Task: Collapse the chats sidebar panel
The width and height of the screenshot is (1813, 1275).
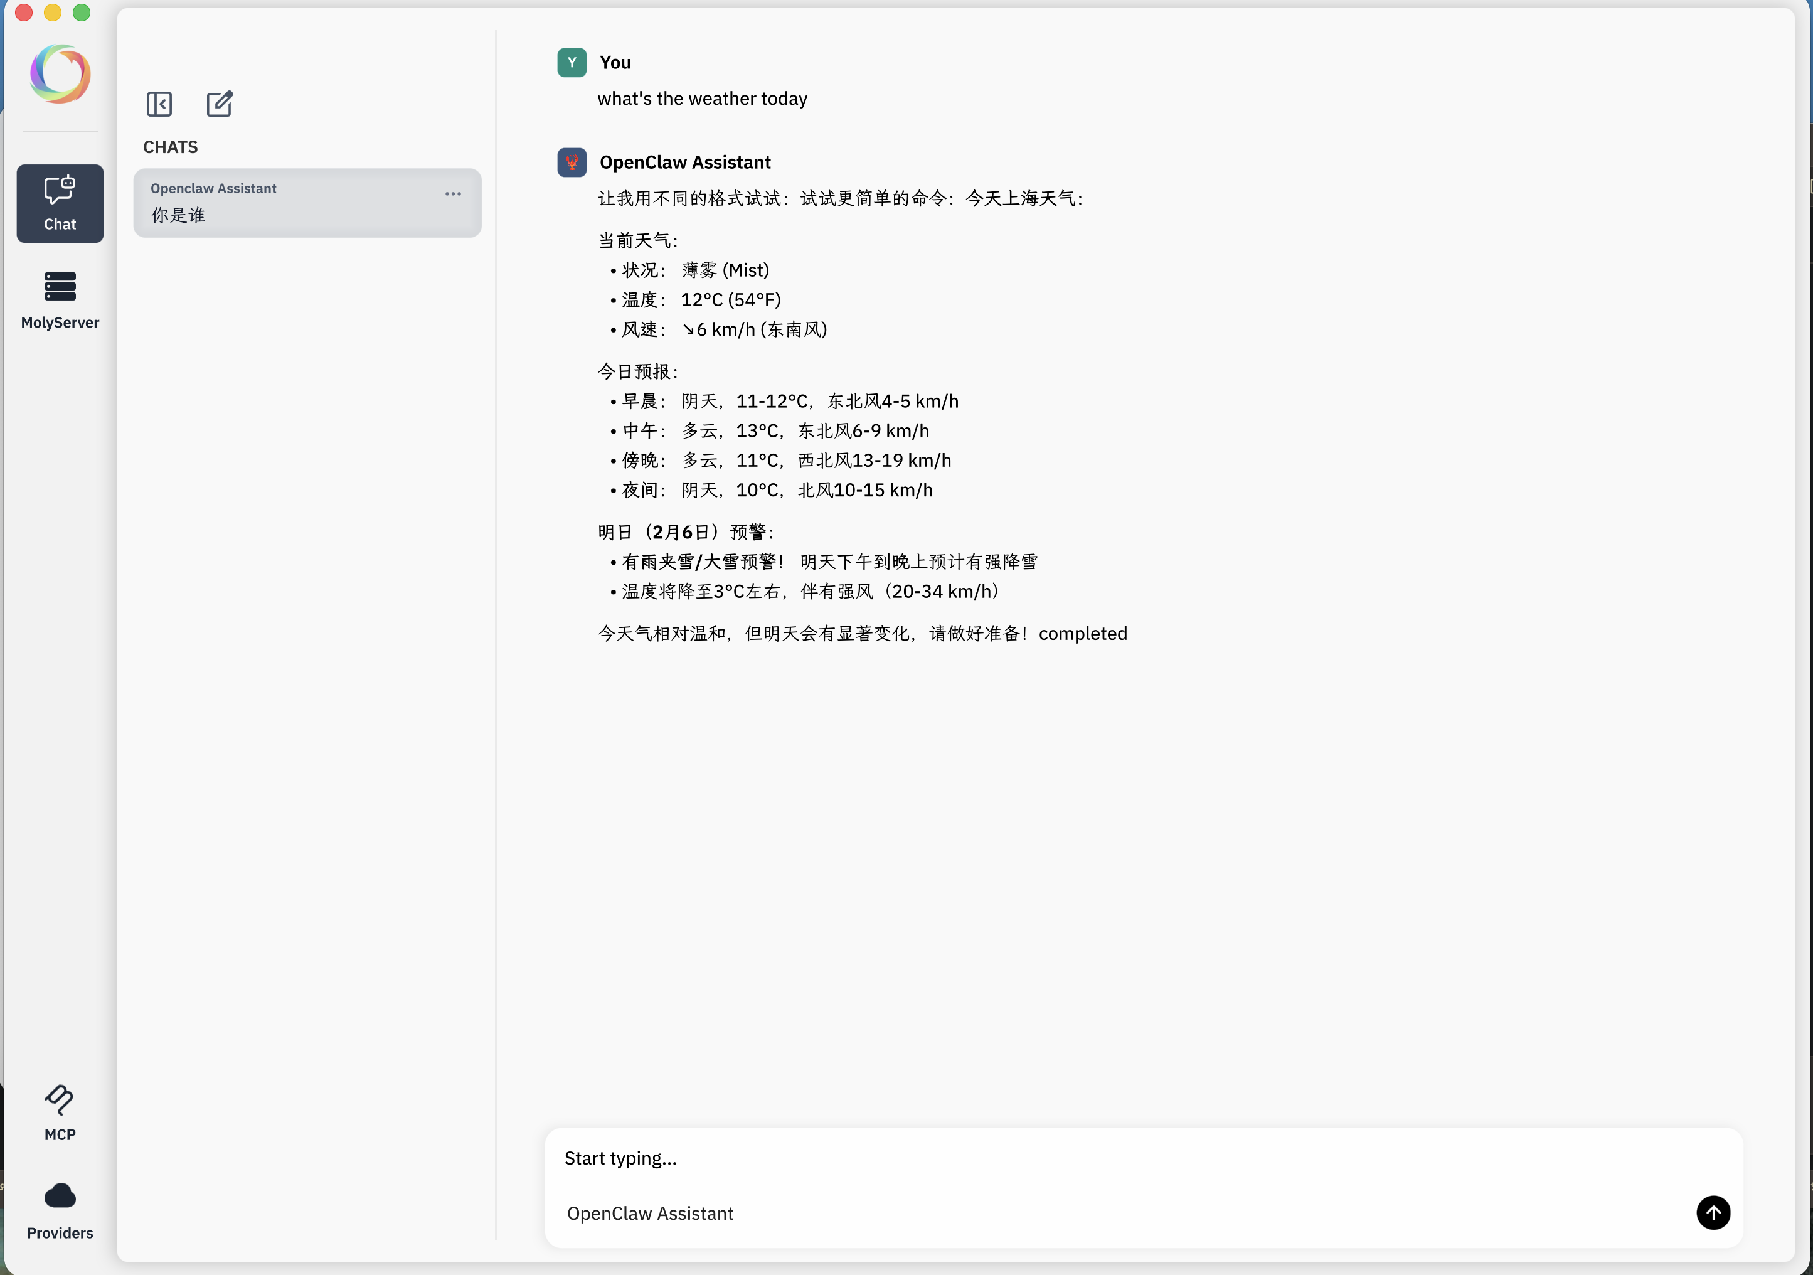Action: [159, 104]
